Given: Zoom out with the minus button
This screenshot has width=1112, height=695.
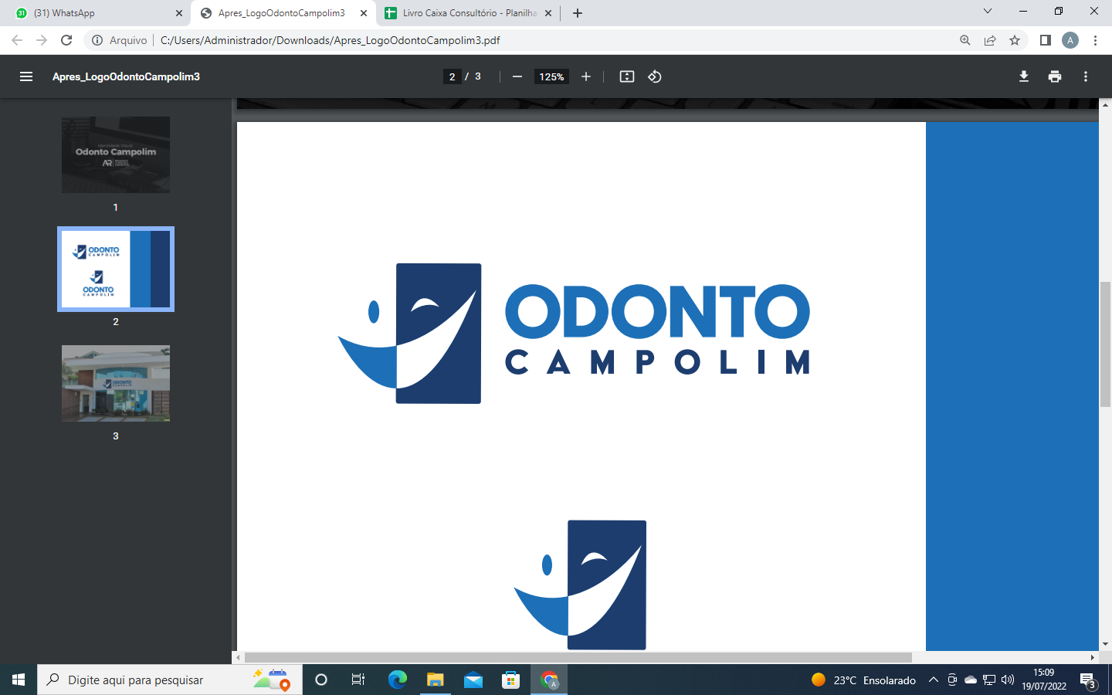Looking at the screenshot, I should tap(517, 76).
